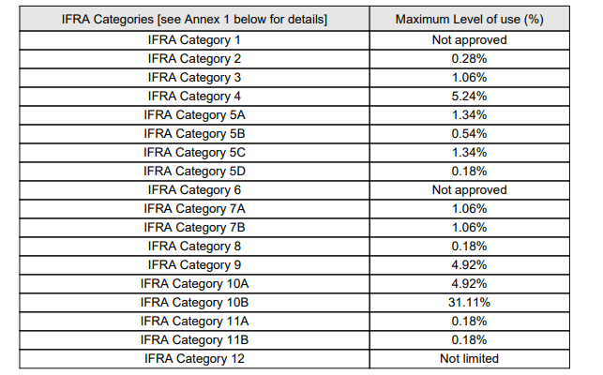Click the IFRA Category 3 row label
Image resolution: width=603 pixels, height=375 pixels.
pos(194,78)
